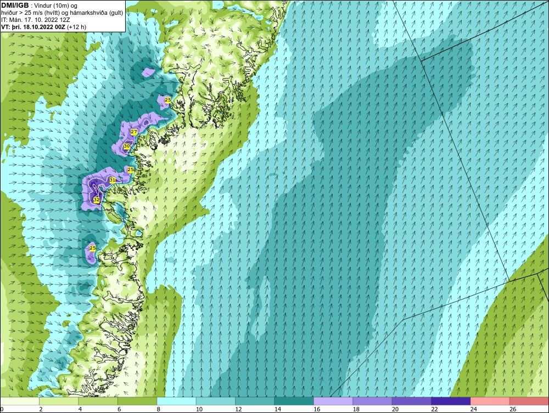549x413 pixels.
Task: Click the yellow 27 gust value label
Action: pos(134,132)
